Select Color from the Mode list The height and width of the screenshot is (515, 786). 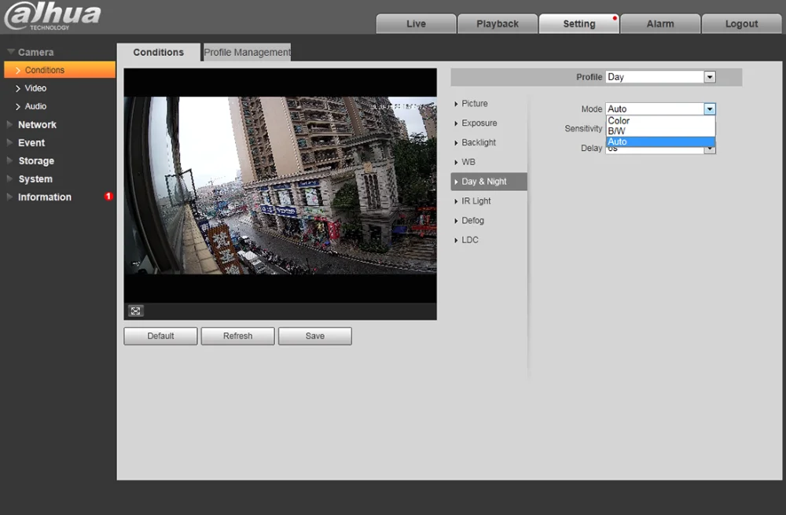(x=619, y=121)
